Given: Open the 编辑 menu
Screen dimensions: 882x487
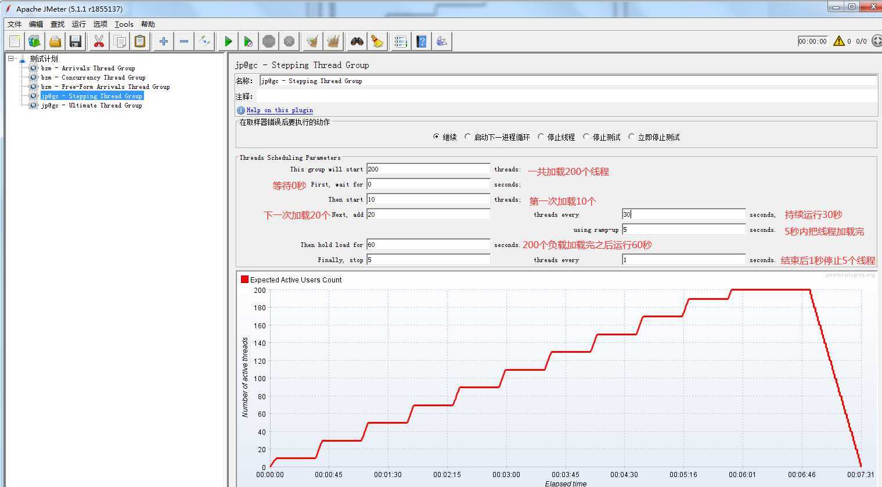Looking at the screenshot, I should 36,24.
